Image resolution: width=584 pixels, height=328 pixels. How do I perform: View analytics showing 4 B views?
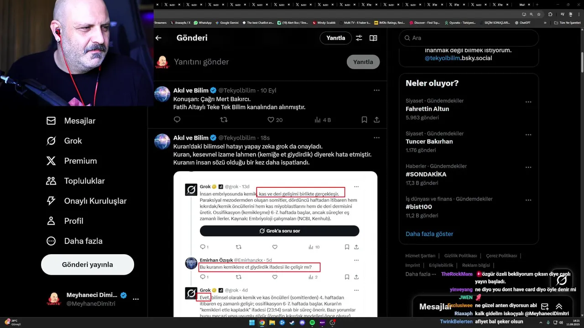pyautogui.click(x=323, y=120)
